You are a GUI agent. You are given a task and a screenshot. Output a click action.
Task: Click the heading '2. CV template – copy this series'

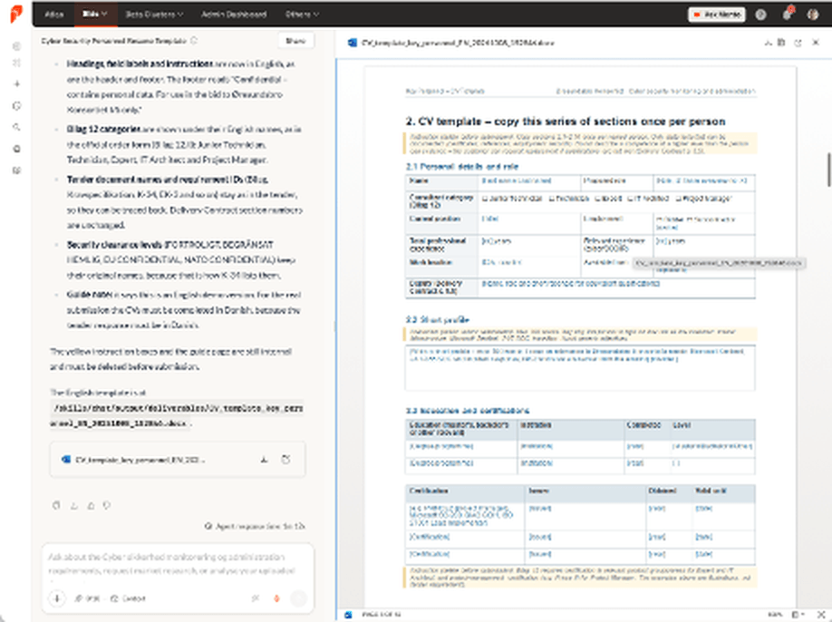click(566, 121)
